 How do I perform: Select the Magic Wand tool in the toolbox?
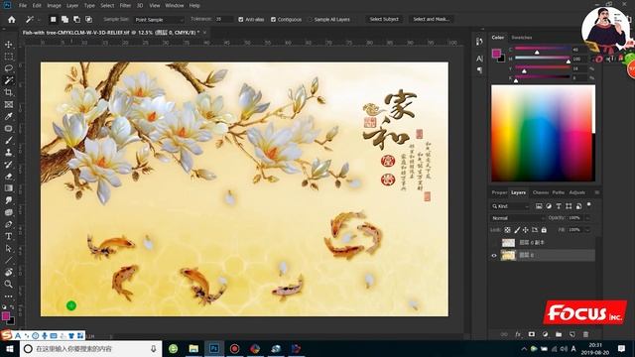[x=9, y=80]
